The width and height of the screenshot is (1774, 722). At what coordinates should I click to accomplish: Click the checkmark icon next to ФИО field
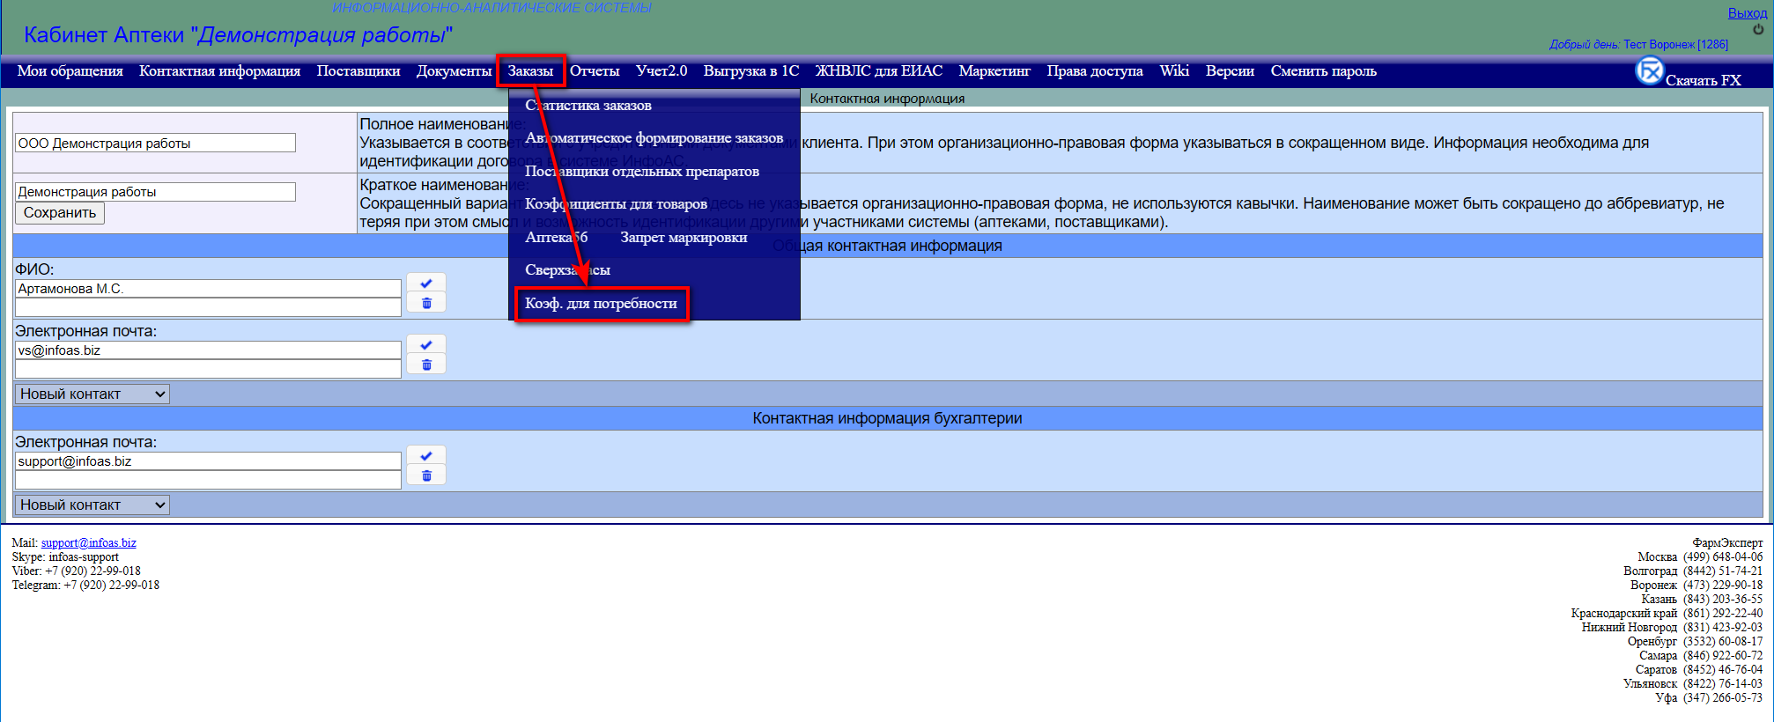(x=426, y=283)
